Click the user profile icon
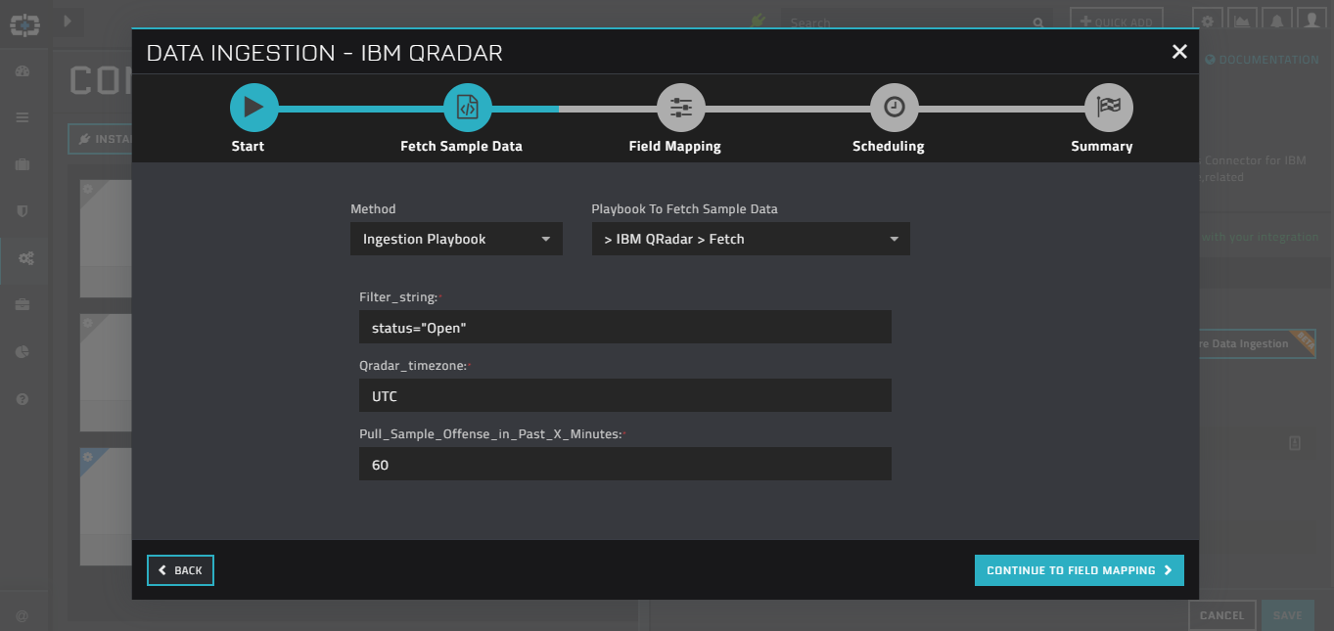This screenshot has height=631, width=1334. pyautogui.click(x=1313, y=22)
